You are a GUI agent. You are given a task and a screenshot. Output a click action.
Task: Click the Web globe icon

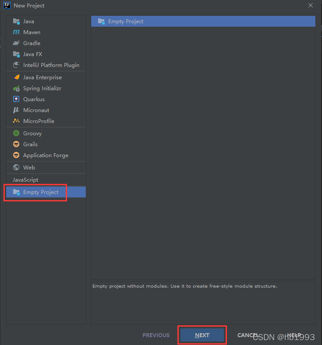[x=16, y=167]
